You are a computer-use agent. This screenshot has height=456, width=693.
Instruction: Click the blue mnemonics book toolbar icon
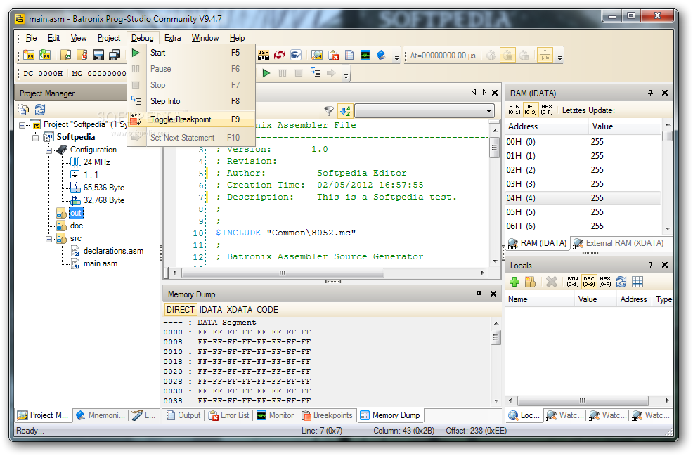[381, 56]
